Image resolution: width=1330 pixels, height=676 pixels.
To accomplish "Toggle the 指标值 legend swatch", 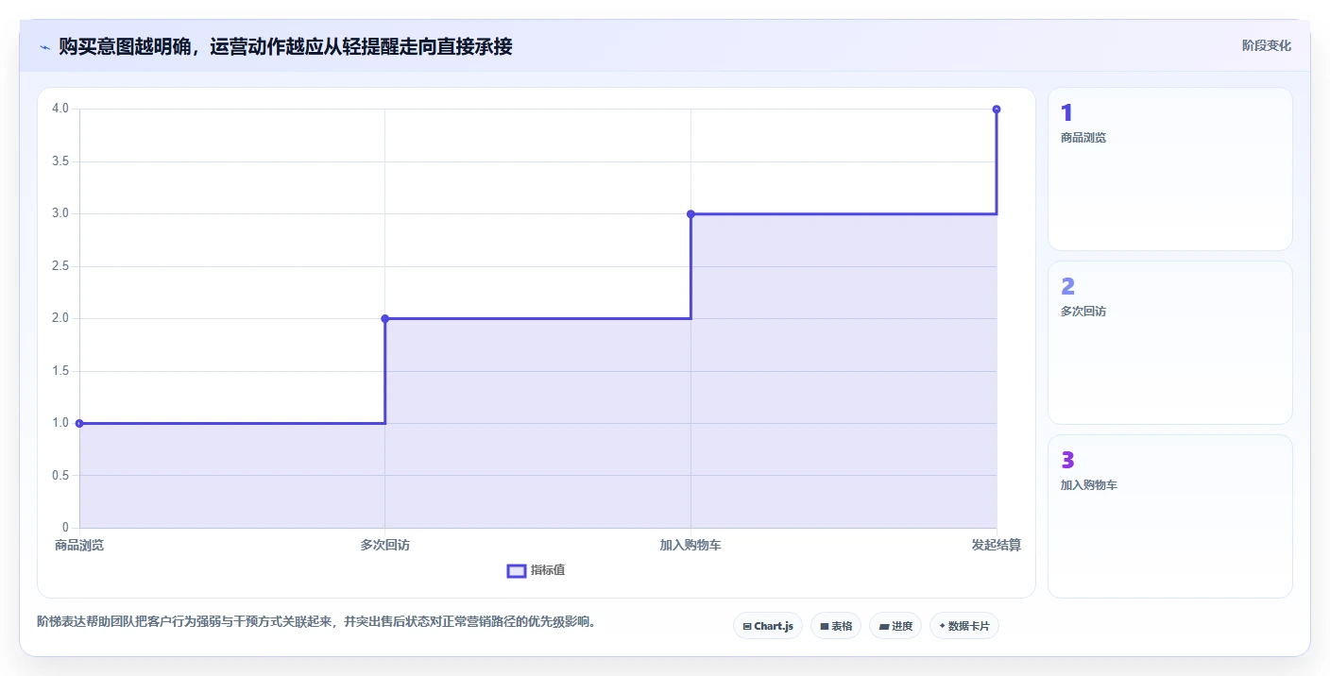I will tap(517, 570).
